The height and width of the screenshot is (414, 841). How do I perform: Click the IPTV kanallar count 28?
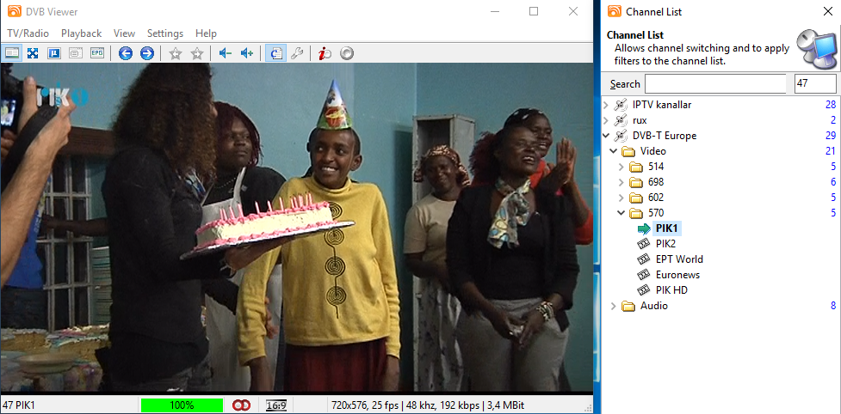pyautogui.click(x=831, y=105)
